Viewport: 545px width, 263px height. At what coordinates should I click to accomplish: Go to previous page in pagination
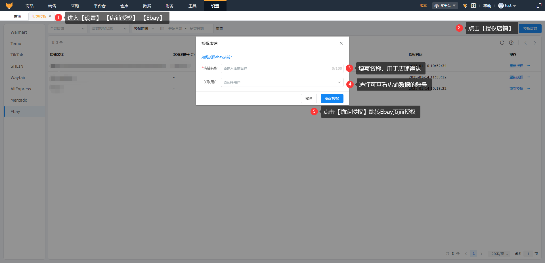[x=466, y=254]
